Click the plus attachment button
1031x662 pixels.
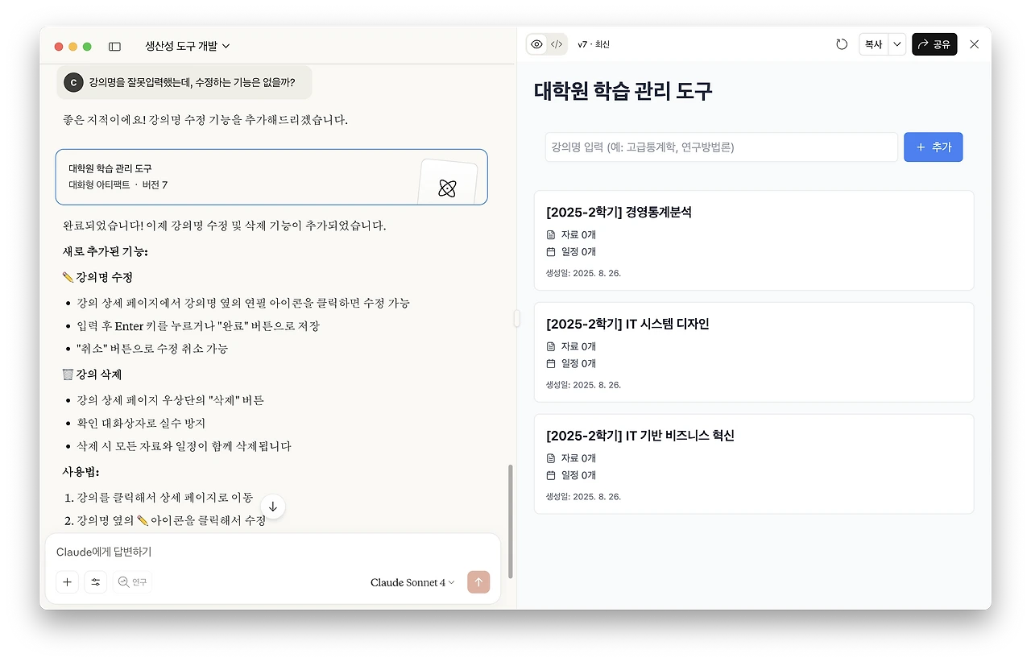coord(67,582)
